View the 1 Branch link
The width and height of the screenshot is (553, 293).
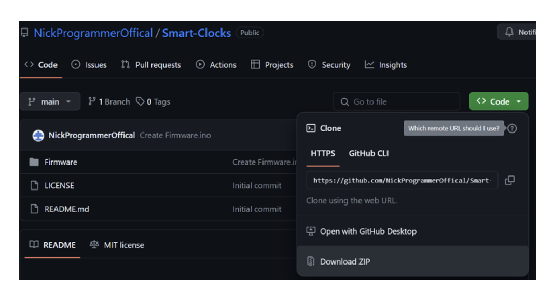109,101
